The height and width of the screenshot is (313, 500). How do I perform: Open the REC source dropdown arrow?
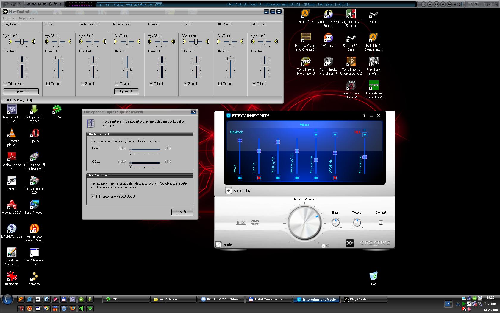click(x=365, y=135)
